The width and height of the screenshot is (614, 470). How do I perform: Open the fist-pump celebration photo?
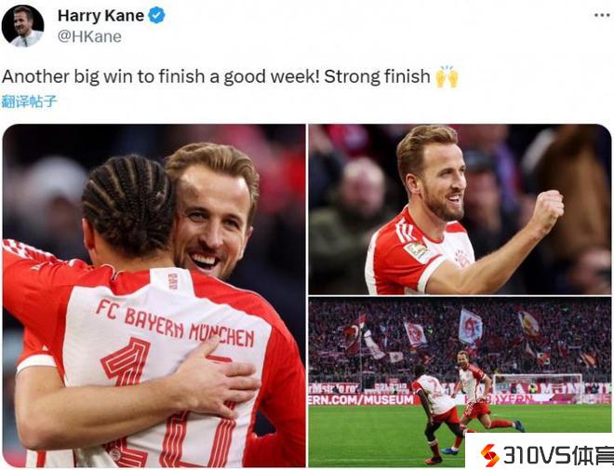click(x=460, y=209)
